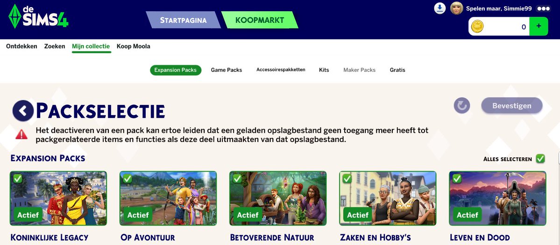Click the Packselectie heading
This screenshot has width=560, height=245.
[x=100, y=111]
